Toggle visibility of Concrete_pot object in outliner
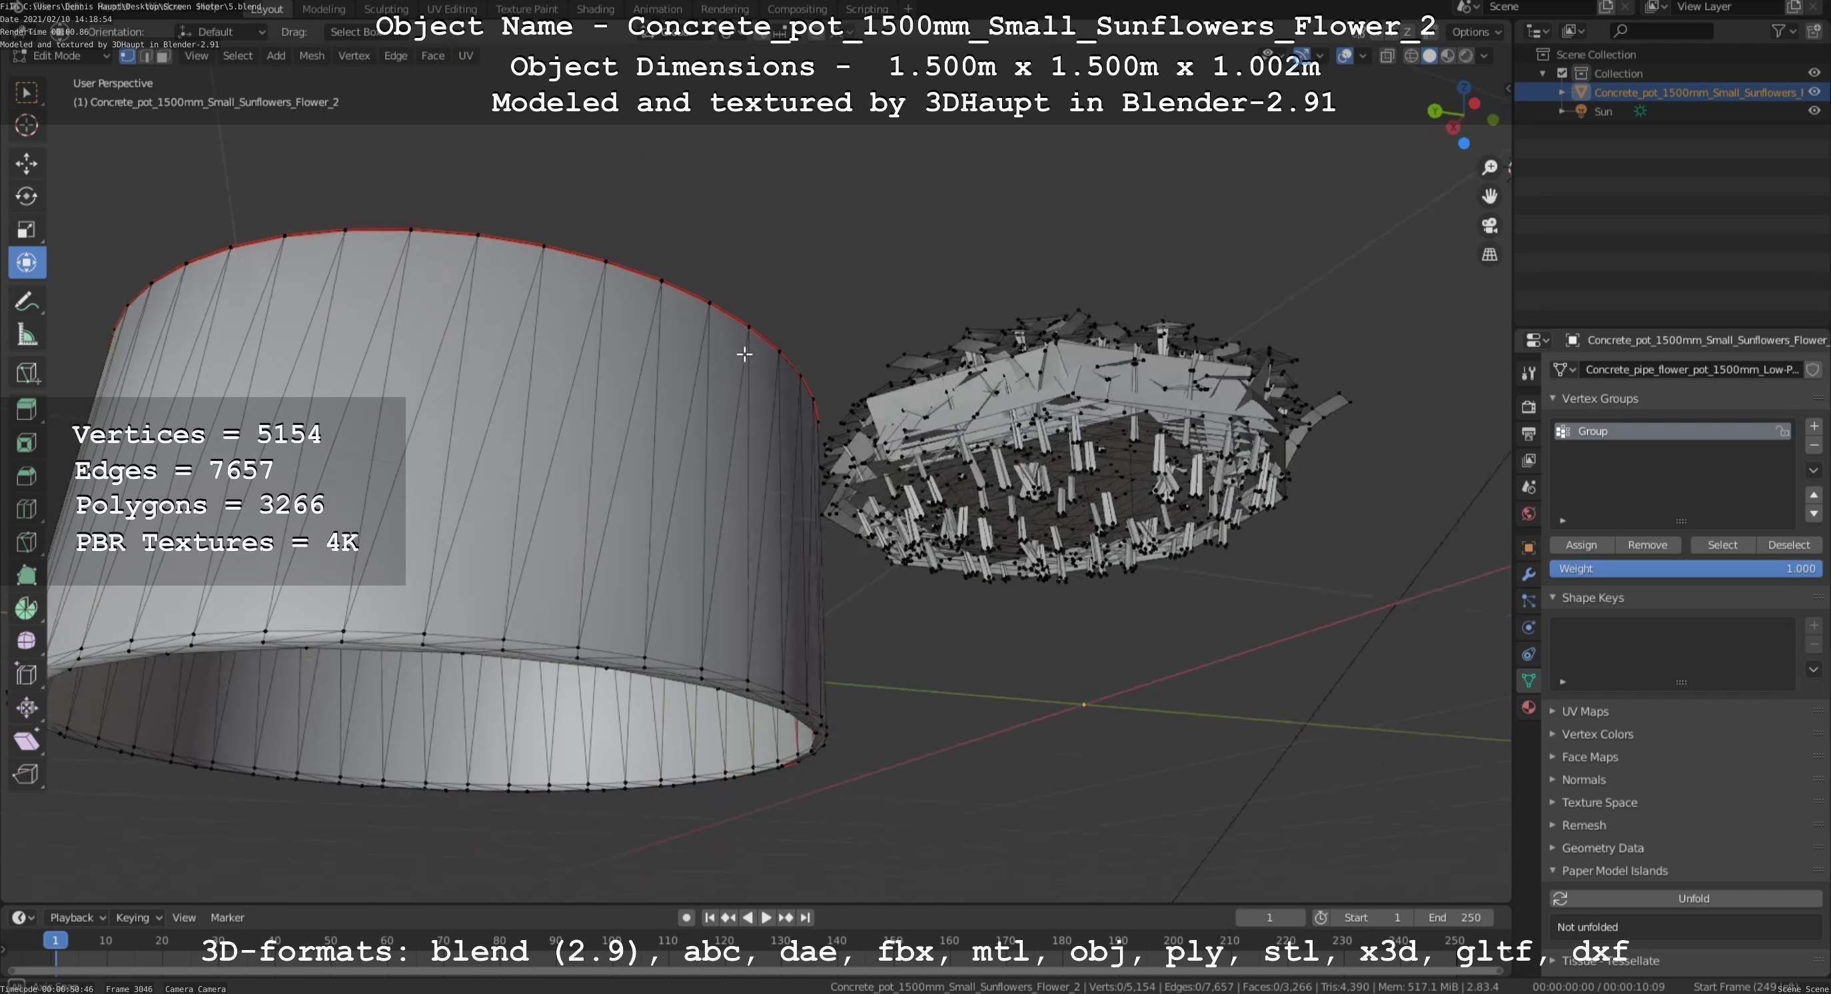Screen dimensions: 1831x994 [x=1814, y=92]
